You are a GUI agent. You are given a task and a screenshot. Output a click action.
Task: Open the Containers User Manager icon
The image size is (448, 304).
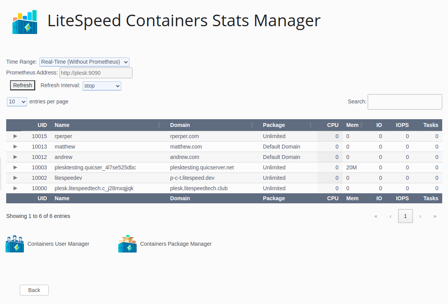(14, 243)
